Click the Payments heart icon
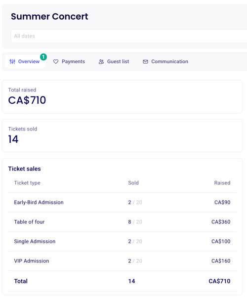Image resolution: width=247 pixels, height=299 pixels. coord(56,62)
